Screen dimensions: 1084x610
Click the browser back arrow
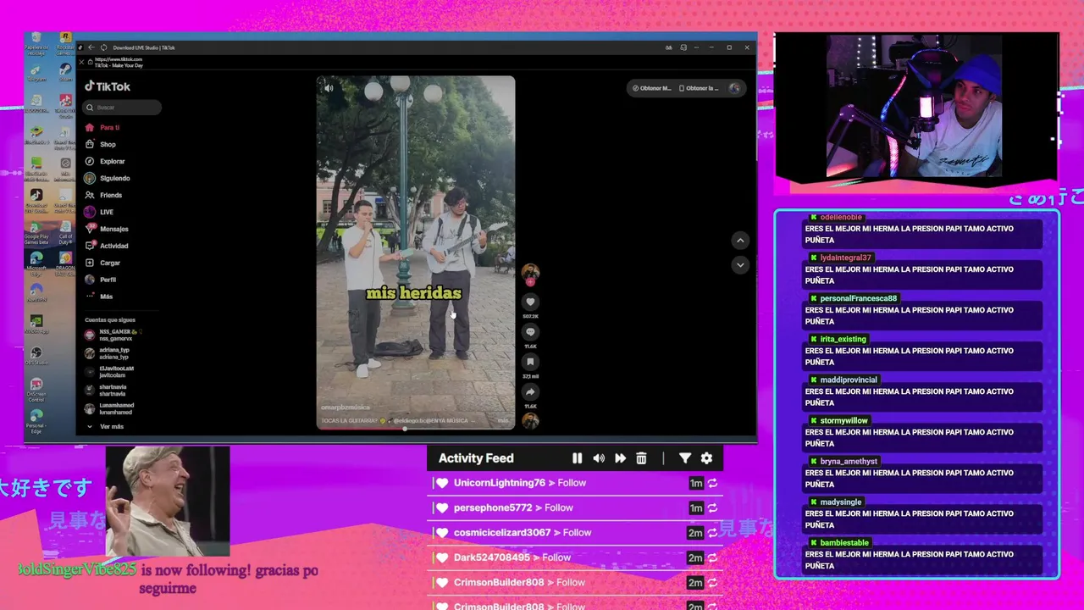[x=91, y=47]
